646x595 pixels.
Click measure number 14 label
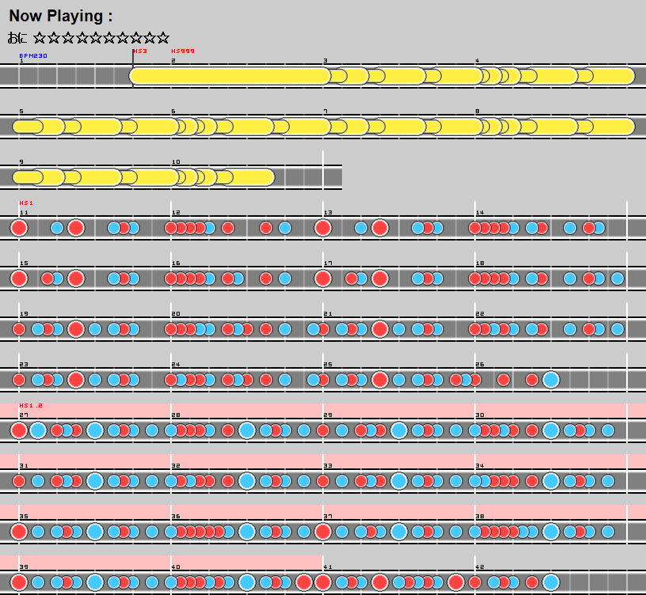point(480,213)
